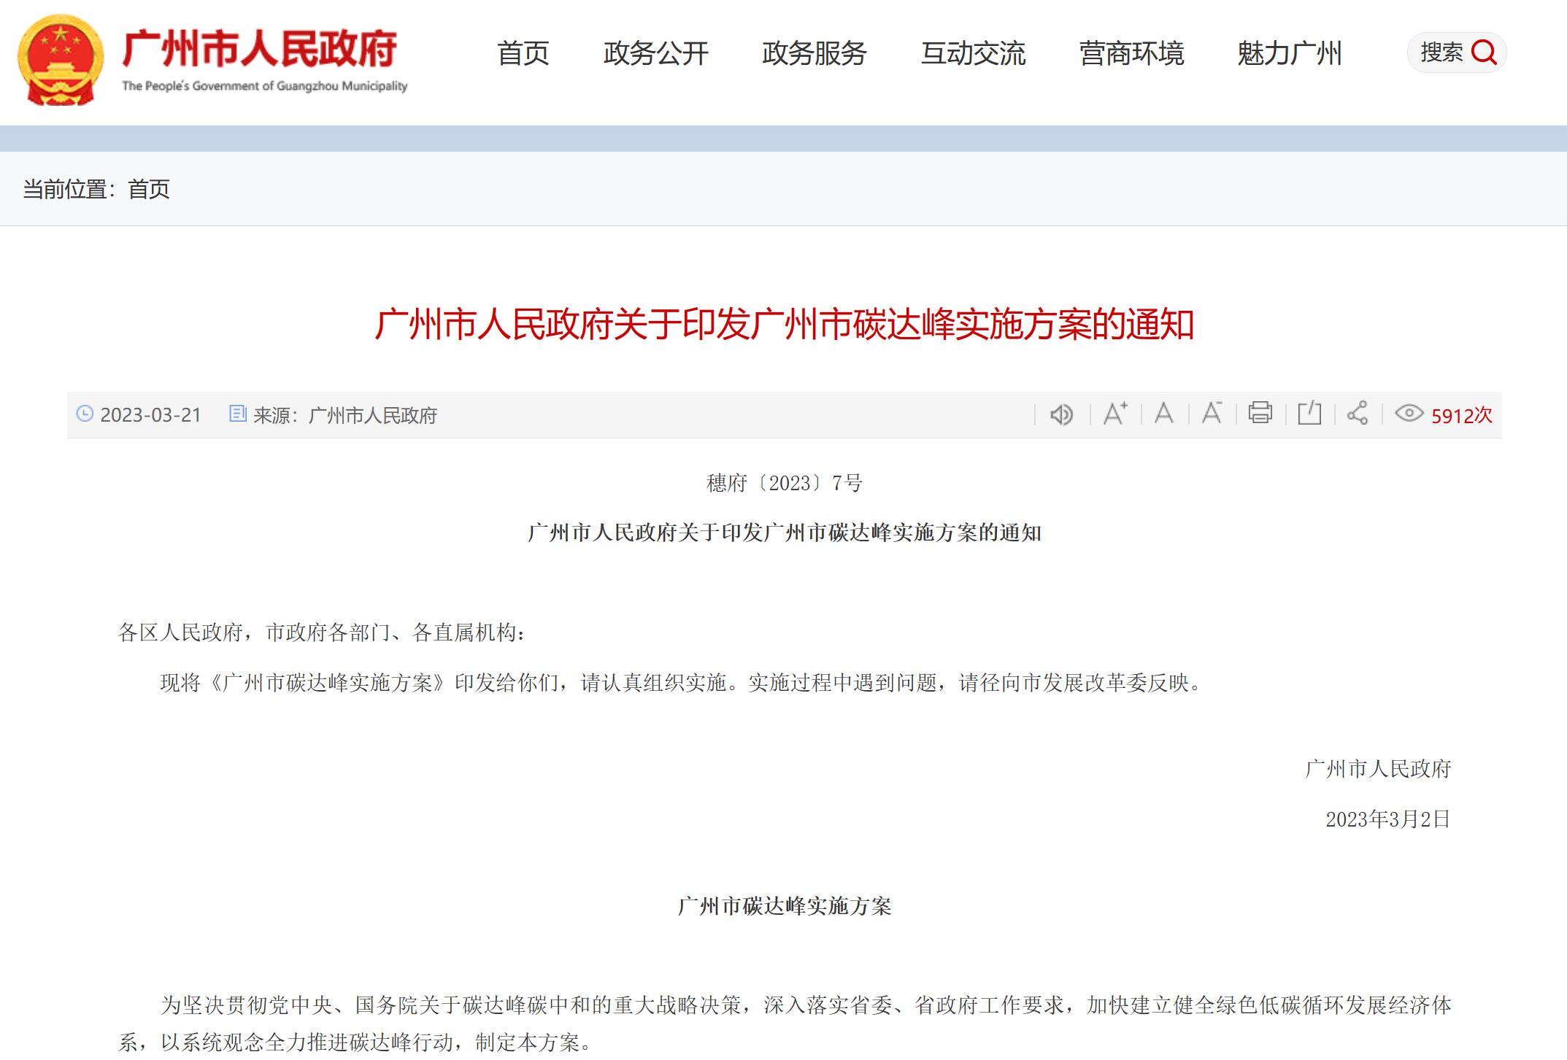Click the English site name subtitle
The image size is (1567, 1060).
[265, 86]
